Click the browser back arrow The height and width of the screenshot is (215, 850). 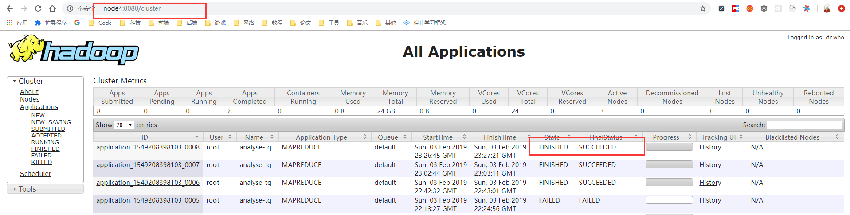pyautogui.click(x=10, y=8)
